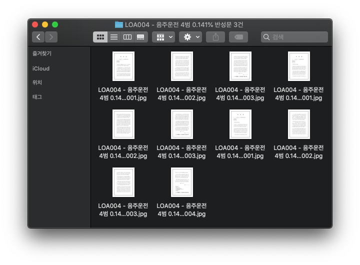
Task: Switch to icon grid view
Action: [100, 37]
